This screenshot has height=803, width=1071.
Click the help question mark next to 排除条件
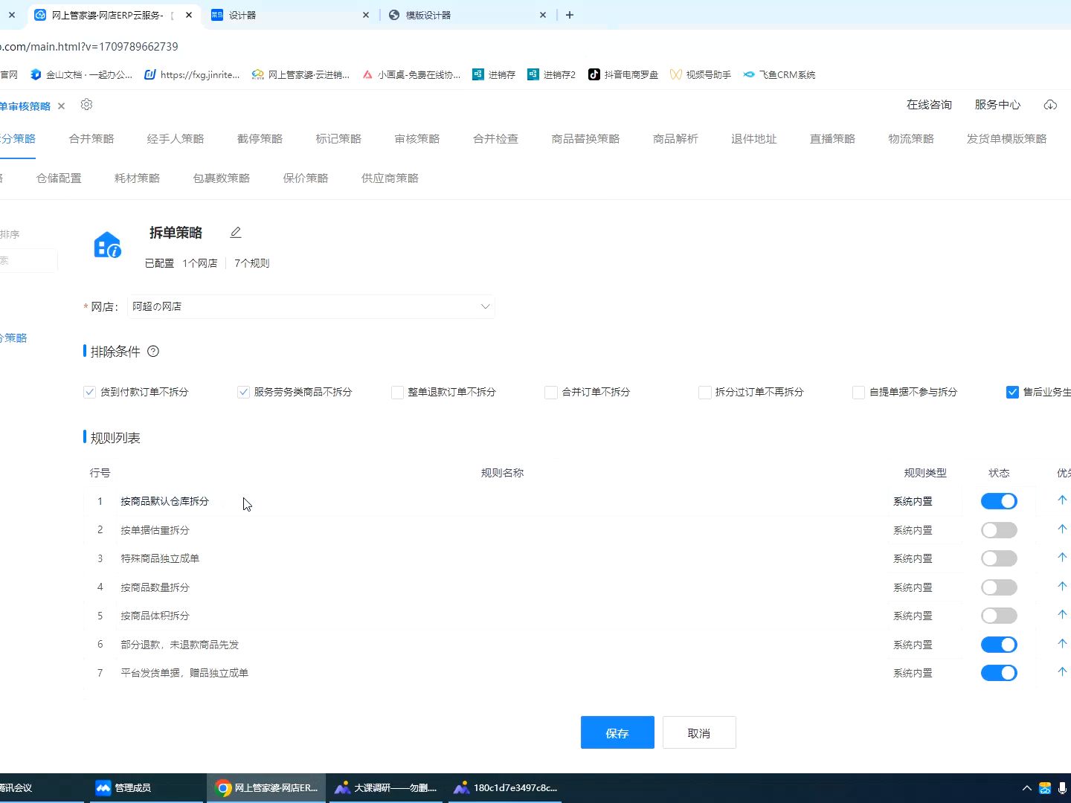(153, 351)
